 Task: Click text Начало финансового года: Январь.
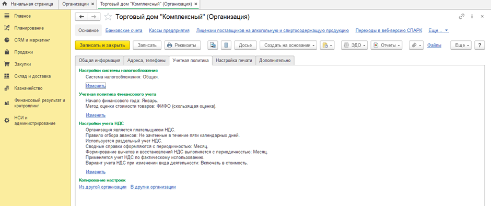tap(122, 100)
